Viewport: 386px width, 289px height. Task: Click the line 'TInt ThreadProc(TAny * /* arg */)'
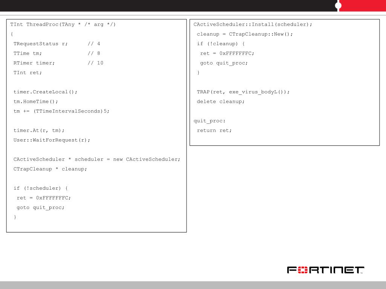click(63, 24)
